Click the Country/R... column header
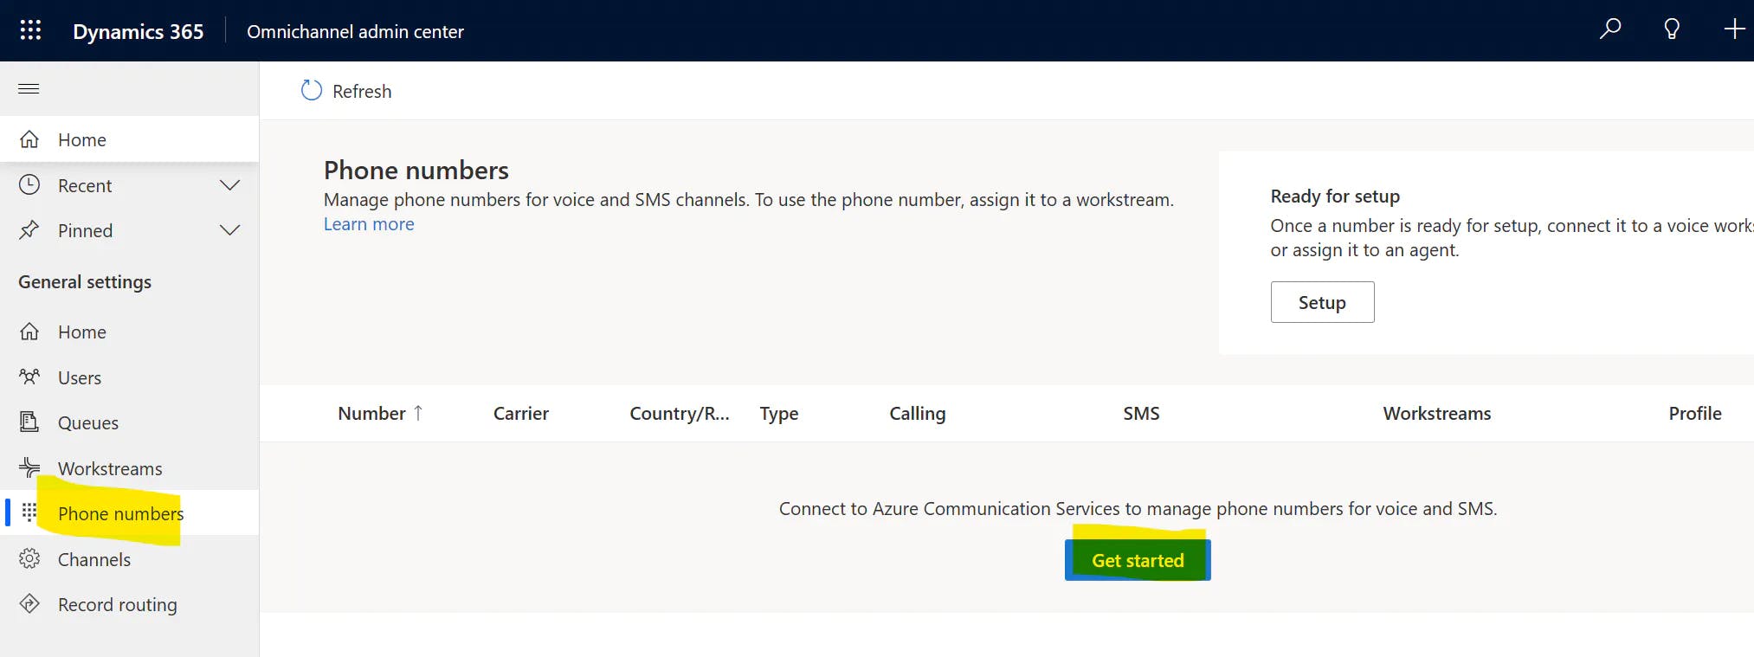This screenshot has height=657, width=1754. [x=680, y=413]
